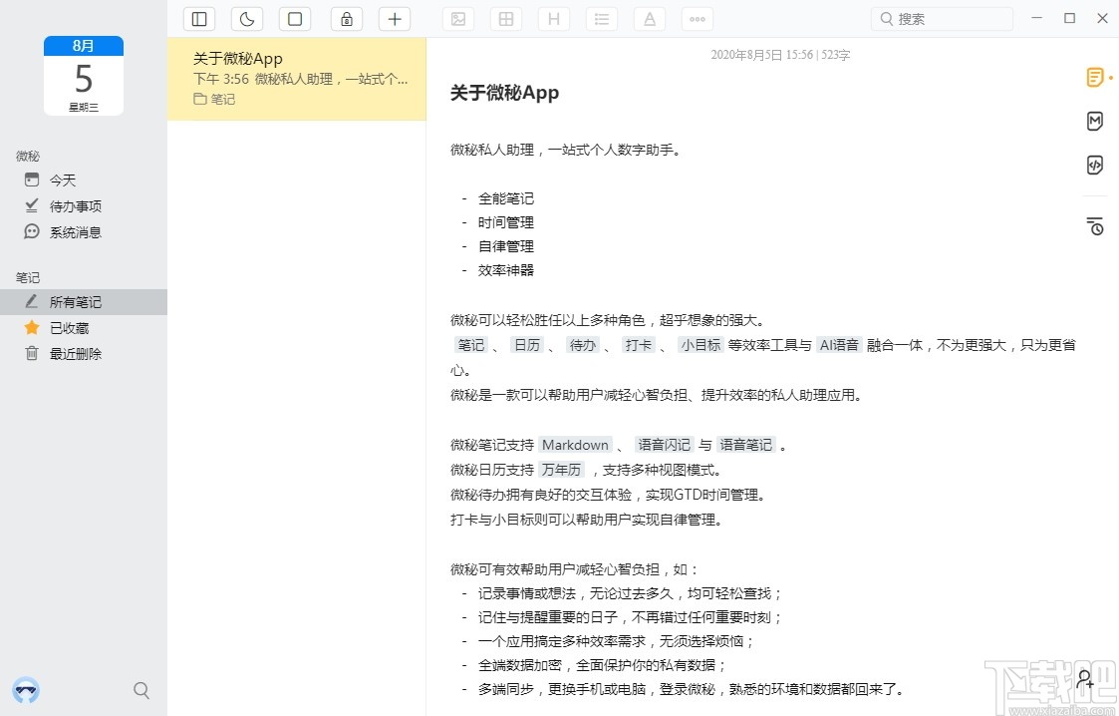This screenshot has height=716, width=1119.
Task: Click the sidebar bottom search magnifier icon
Action: click(141, 690)
